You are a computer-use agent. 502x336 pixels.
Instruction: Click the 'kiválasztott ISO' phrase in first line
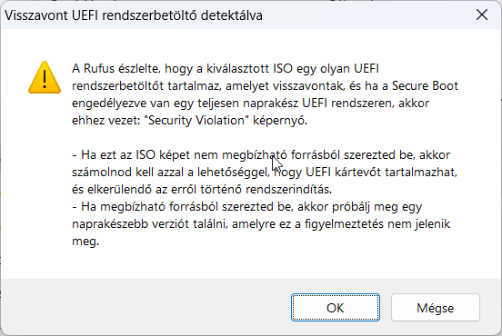245,69
